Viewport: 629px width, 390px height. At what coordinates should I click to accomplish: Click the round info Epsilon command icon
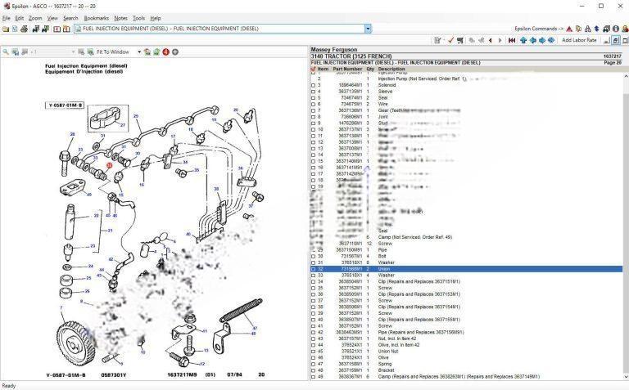coord(616,29)
